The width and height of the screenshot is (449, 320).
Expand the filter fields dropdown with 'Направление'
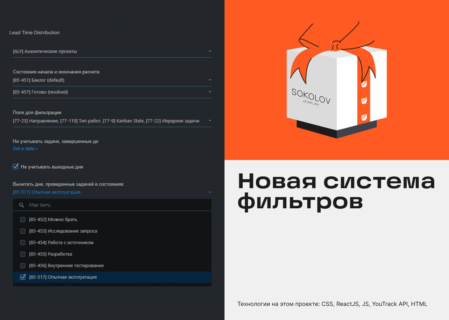coord(112,121)
